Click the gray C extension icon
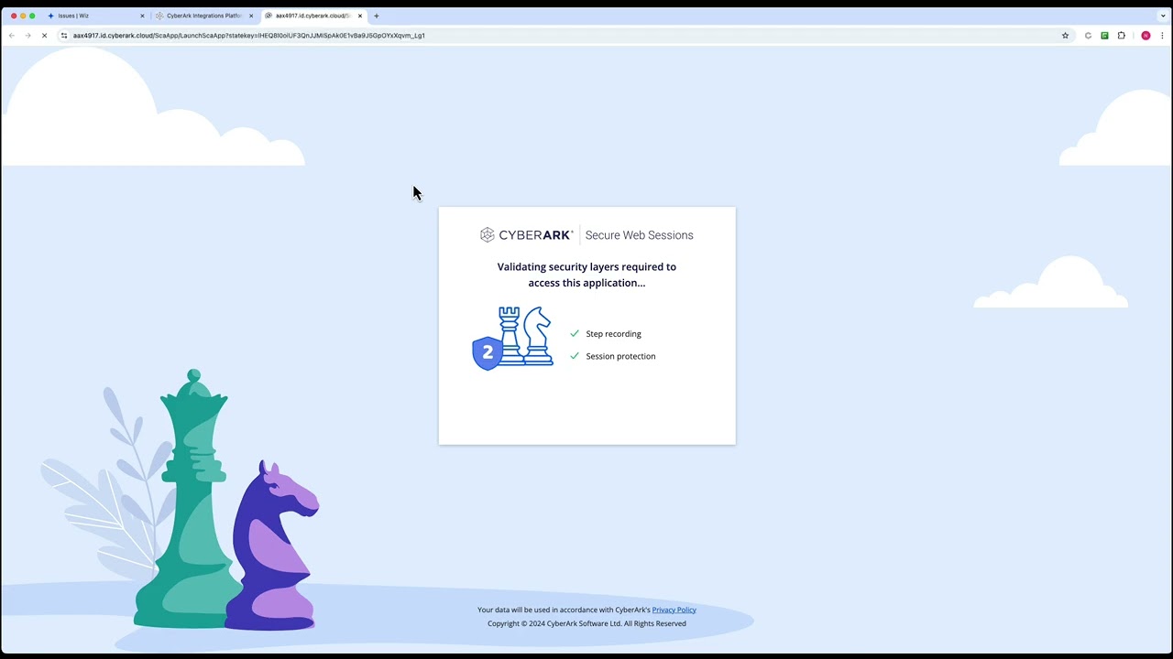 tap(1088, 36)
